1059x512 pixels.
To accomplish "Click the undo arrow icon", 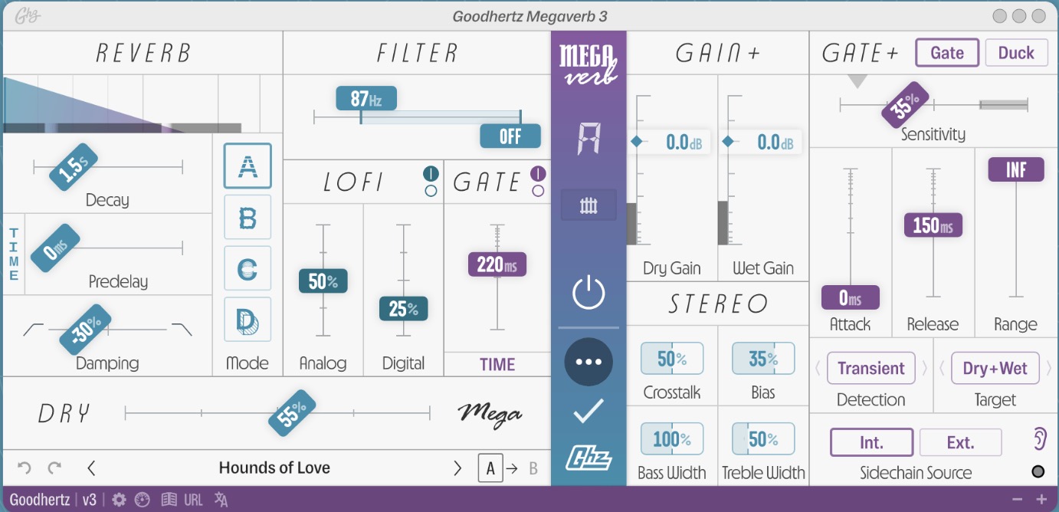I will tap(24, 468).
